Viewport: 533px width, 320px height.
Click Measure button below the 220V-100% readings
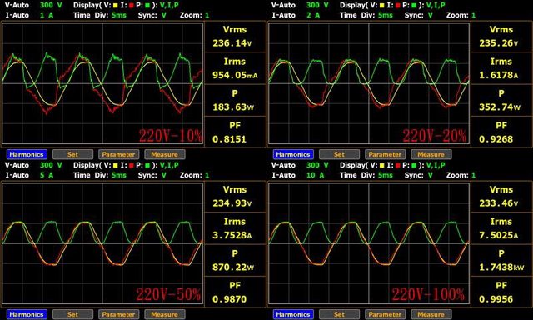431,314
